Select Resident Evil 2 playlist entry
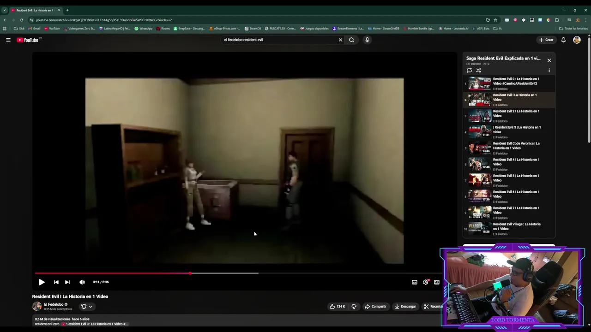Image resolution: width=591 pixels, height=332 pixels. 509,116
